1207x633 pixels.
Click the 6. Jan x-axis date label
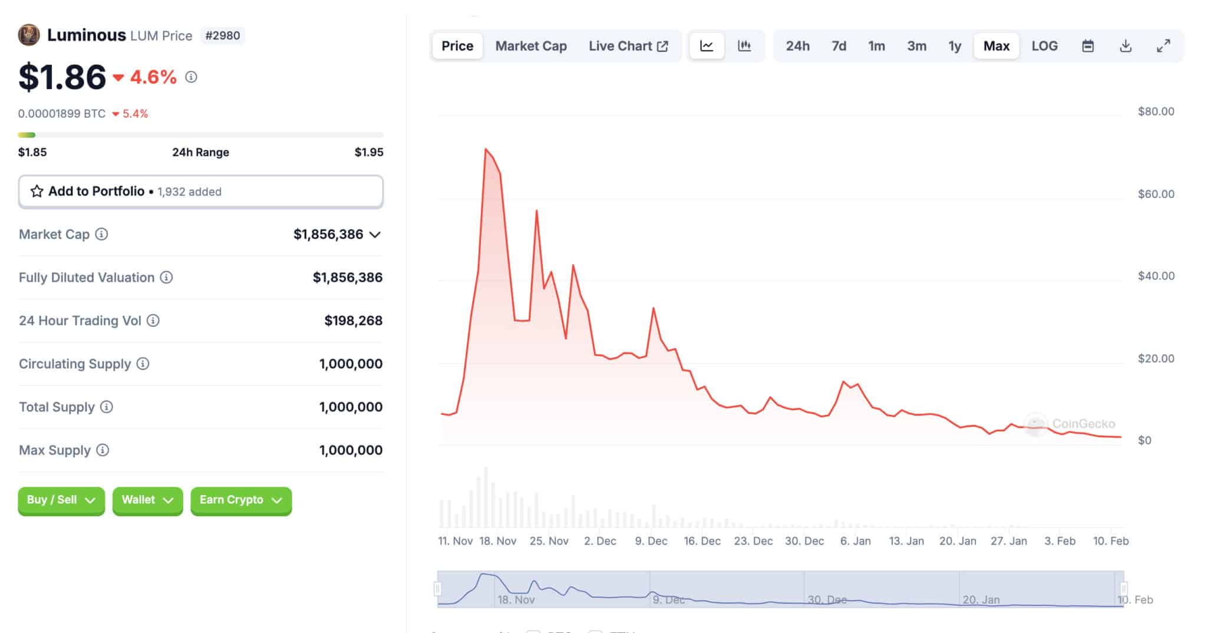pos(855,541)
